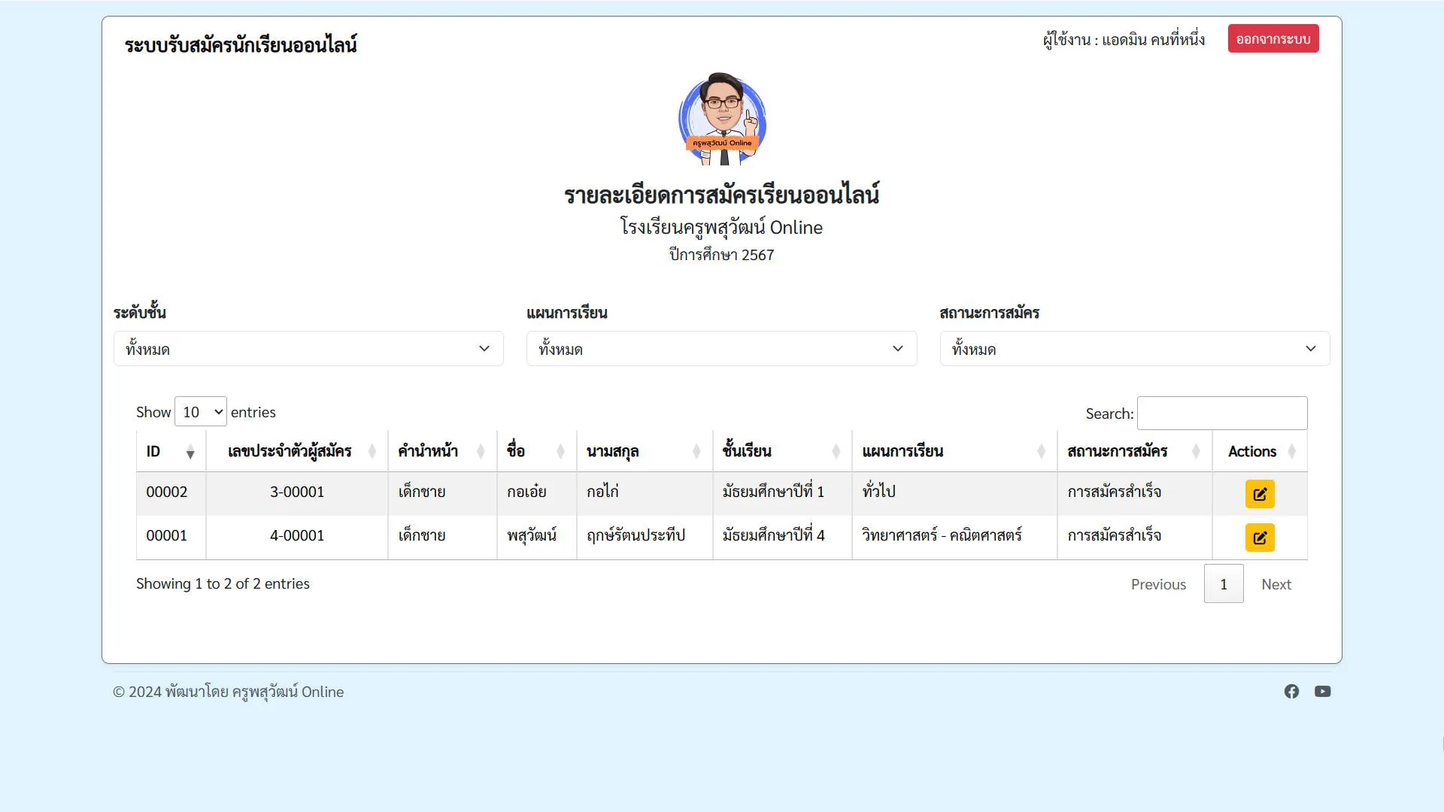Sort by เลขประจำตัวผู้สมัคร column
The height and width of the screenshot is (812, 1444).
[x=296, y=451]
